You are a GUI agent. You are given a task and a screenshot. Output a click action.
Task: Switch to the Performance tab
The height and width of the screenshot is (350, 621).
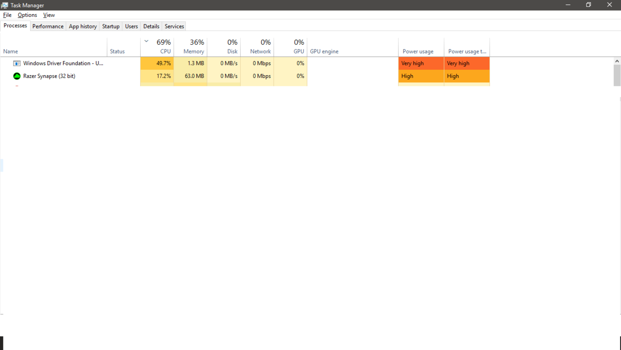[48, 26]
